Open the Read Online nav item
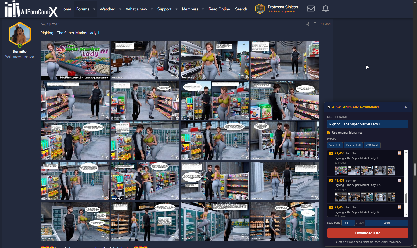The height and width of the screenshot is (248, 417). pyautogui.click(x=219, y=9)
